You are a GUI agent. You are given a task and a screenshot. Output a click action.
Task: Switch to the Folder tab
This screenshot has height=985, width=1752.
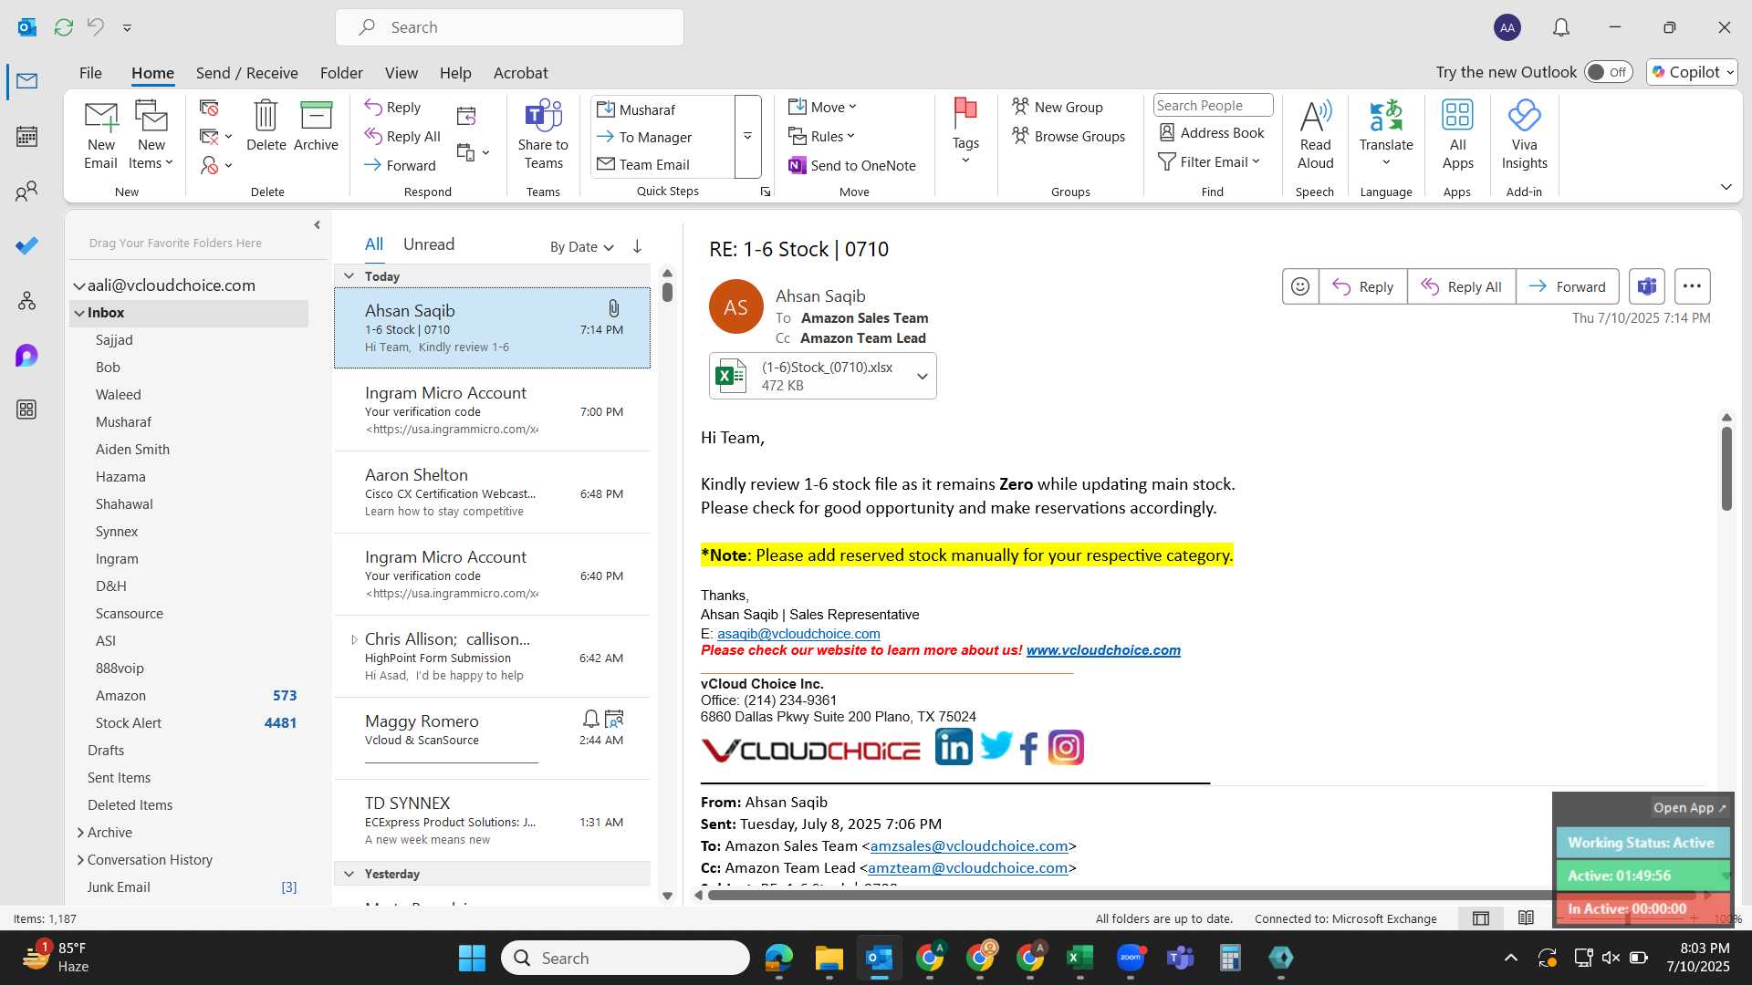pyautogui.click(x=341, y=73)
